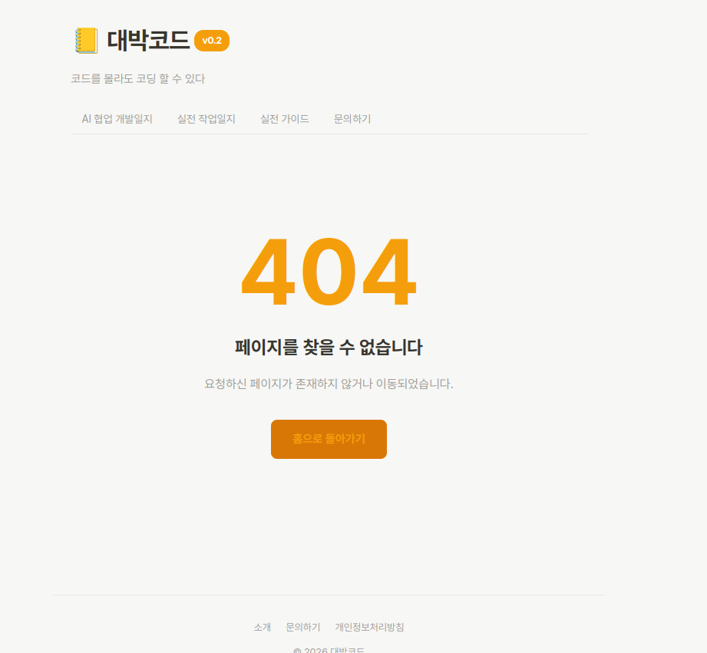Viewport: 707px width, 653px height.
Task: Click the © 2026 대박코드 copyright text
Action: coord(329,650)
